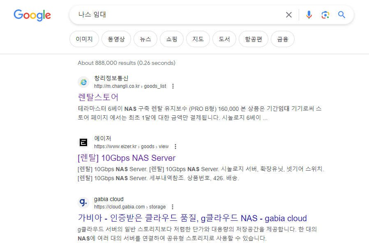Open the 가비아 g클라우드 NAS result link

point(192,218)
